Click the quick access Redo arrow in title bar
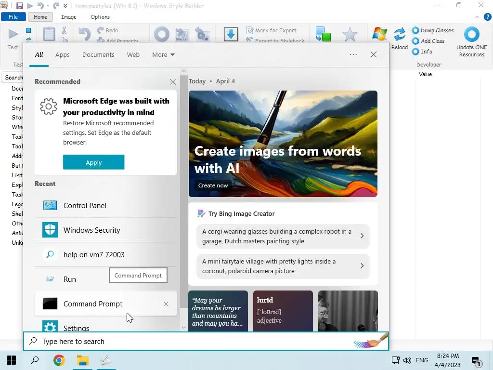Image resolution: width=493 pixels, height=370 pixels. pyautogui.click(x=56, y=5)
